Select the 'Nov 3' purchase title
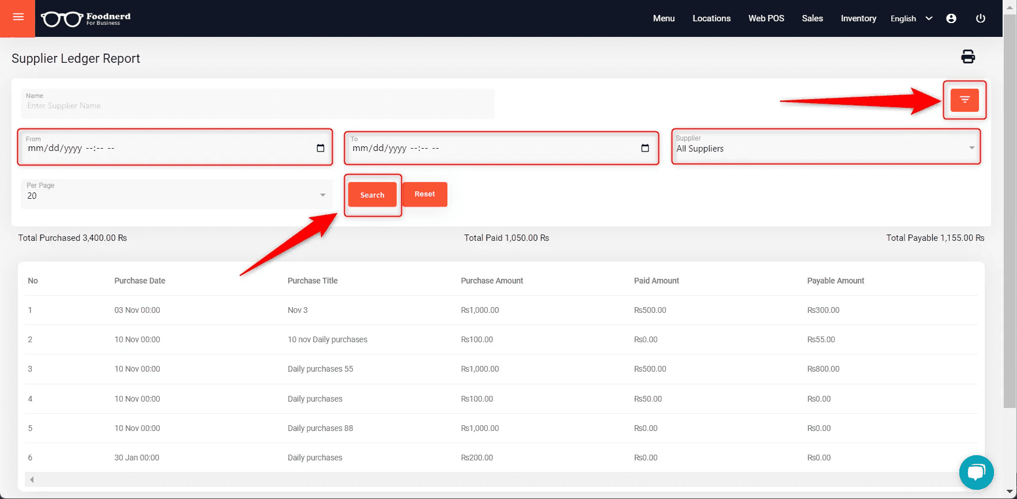 (297, 310)
